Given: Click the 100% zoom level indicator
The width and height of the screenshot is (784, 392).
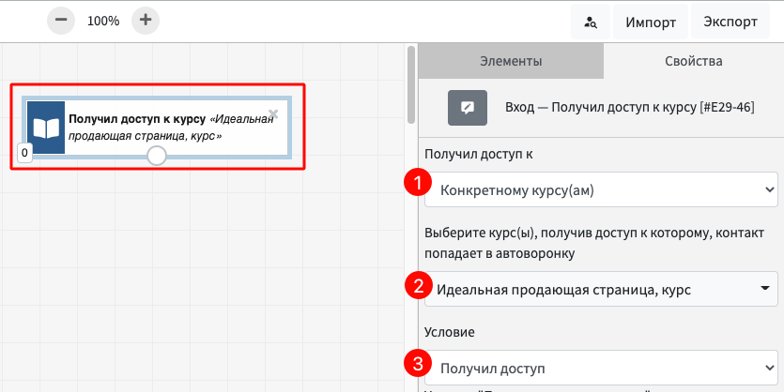Looking at the screenshot, I should [103, 21].
